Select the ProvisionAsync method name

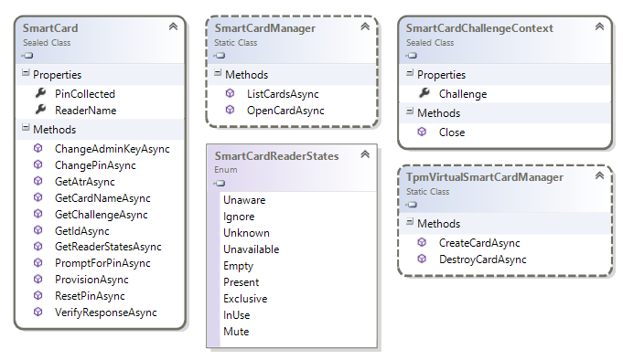(91, 280)
